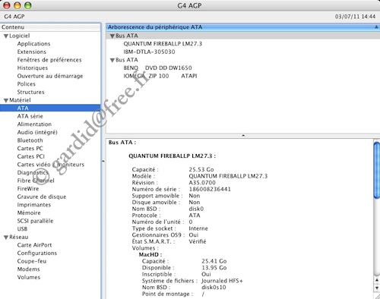Click the yellow minimize window button
This screenshot has width=380, height=299.
17,5
